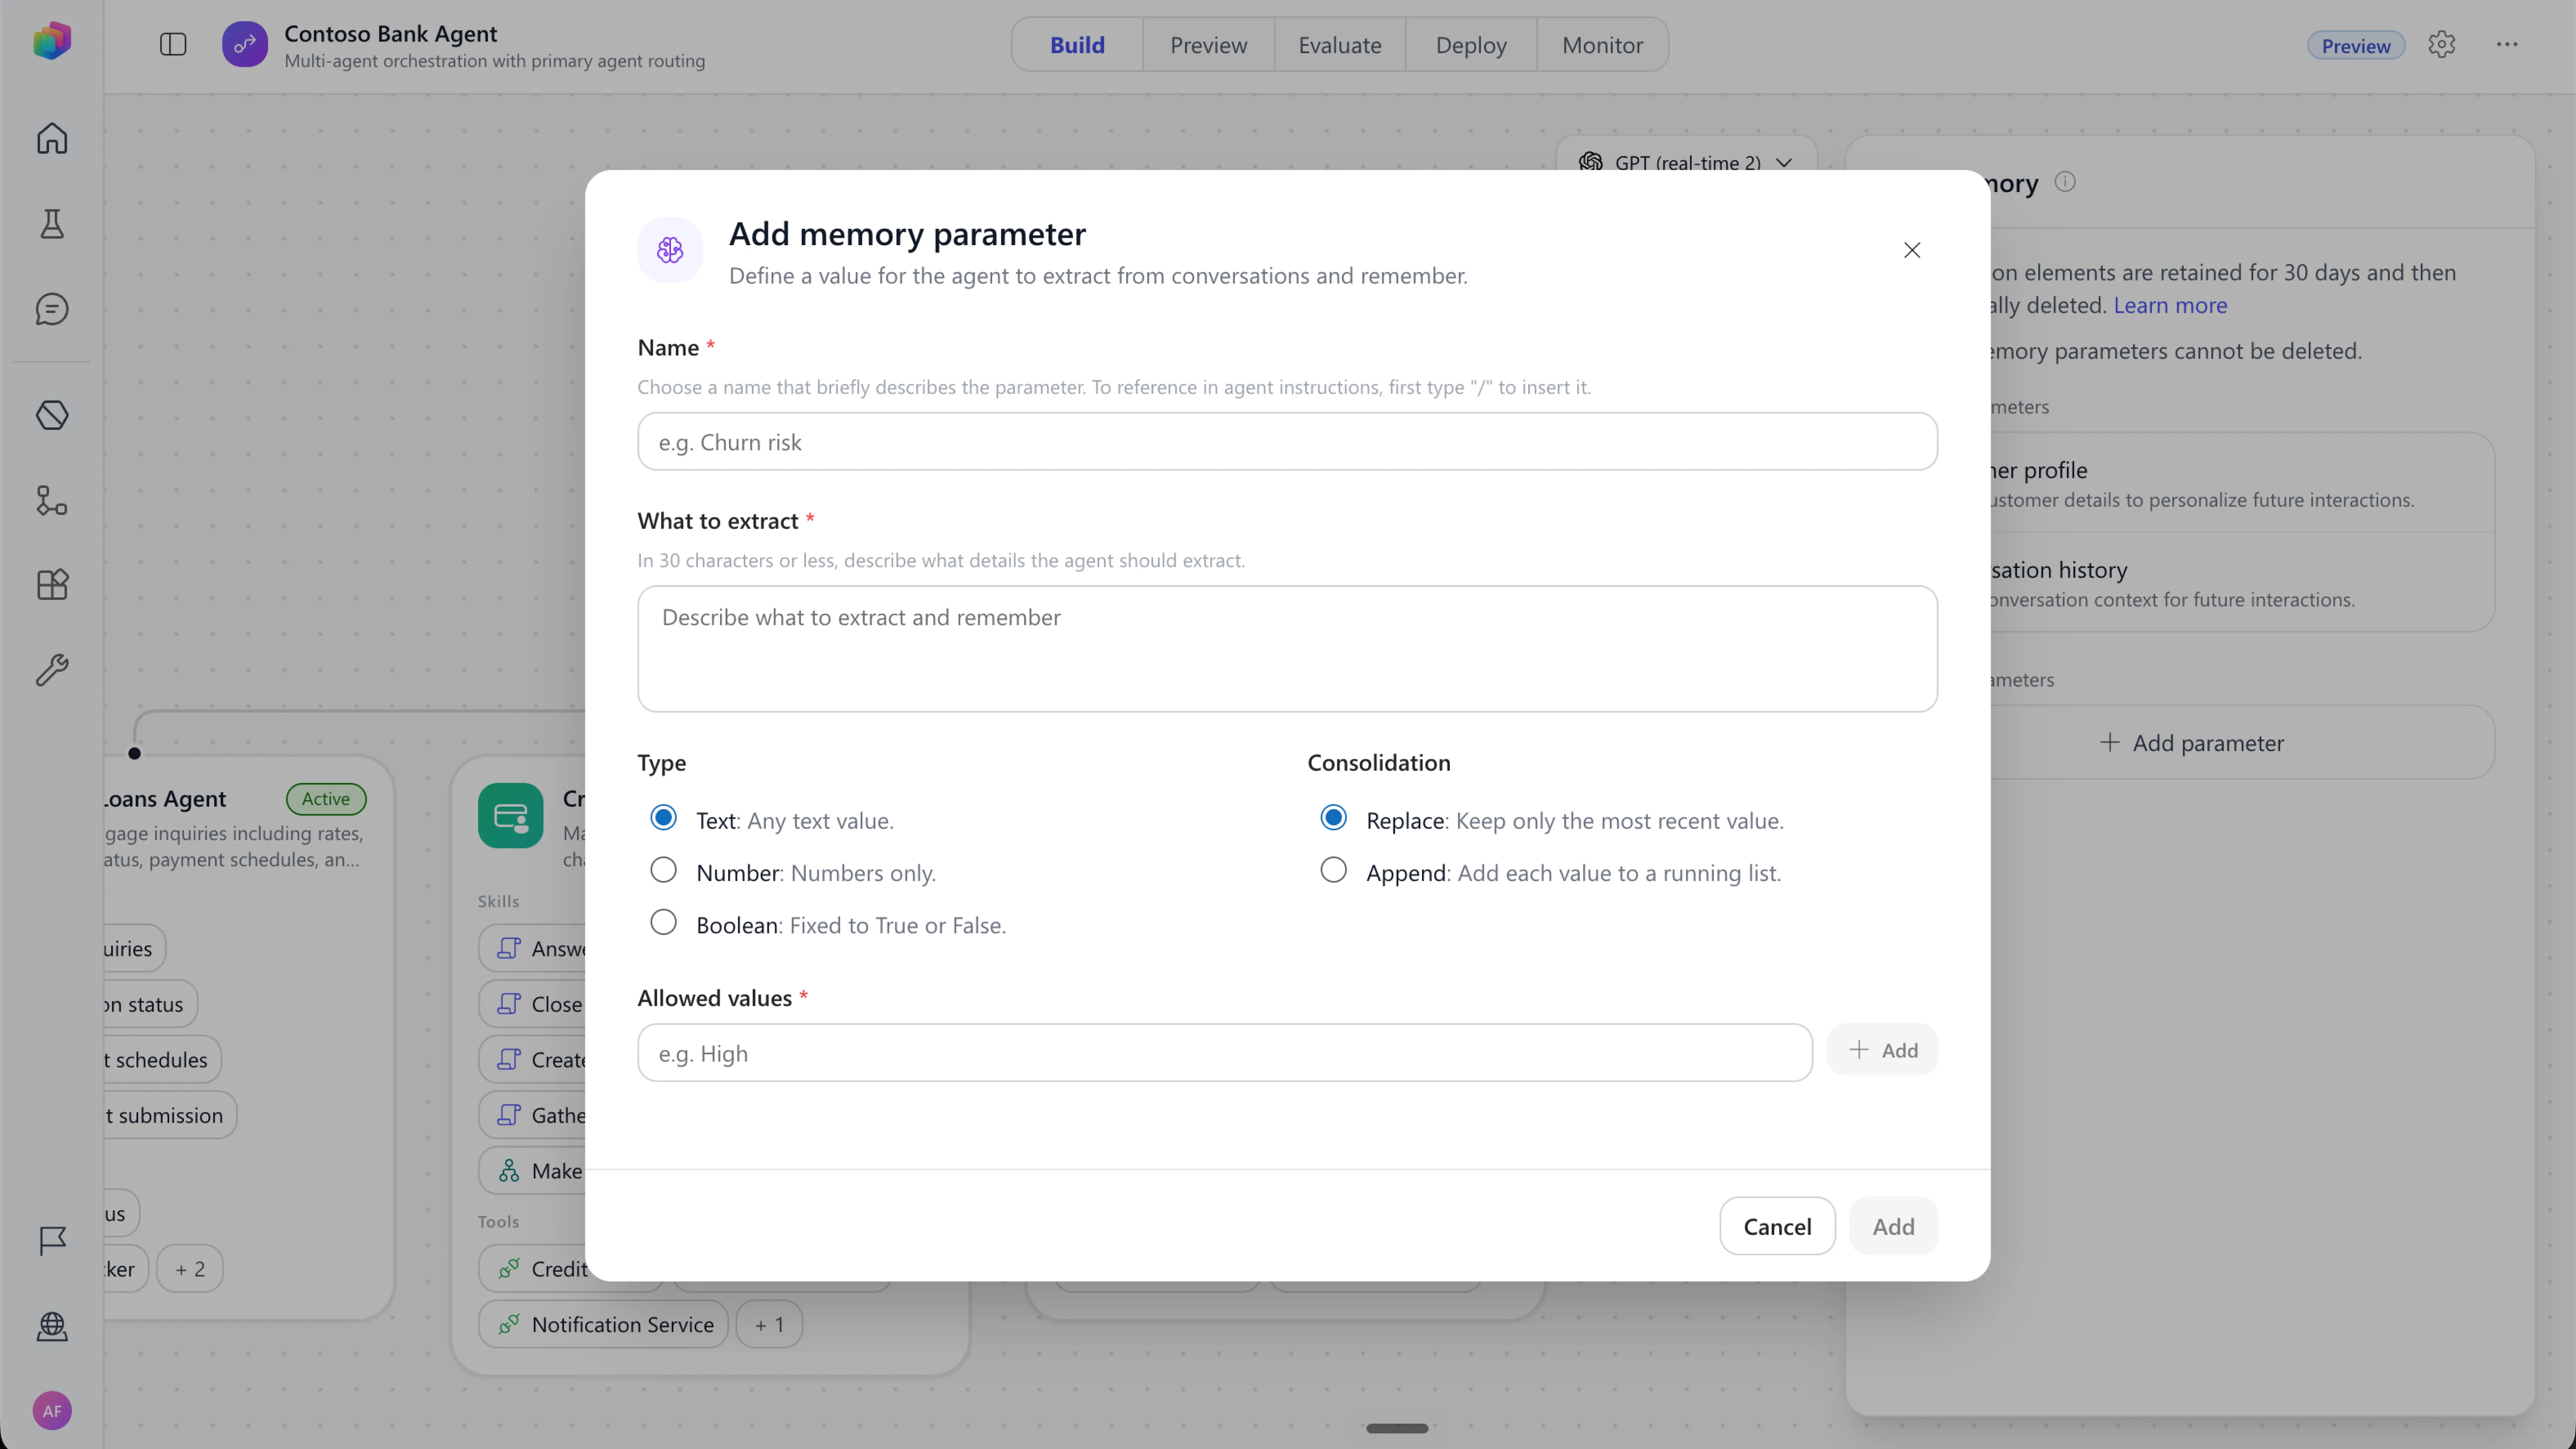Click the Add allowed value button
Viewport: 2576px width, 1449px height.
(x=1882, y=1050)
